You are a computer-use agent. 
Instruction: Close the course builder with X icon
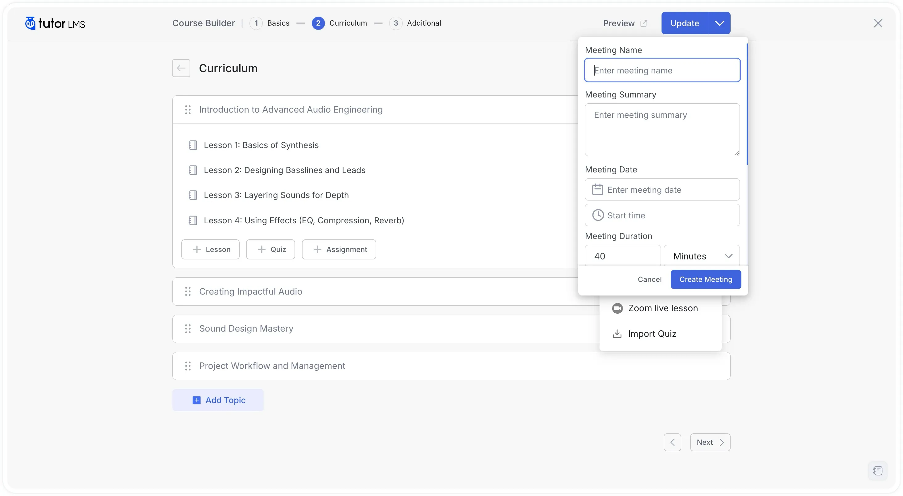(x=878, y=23)
